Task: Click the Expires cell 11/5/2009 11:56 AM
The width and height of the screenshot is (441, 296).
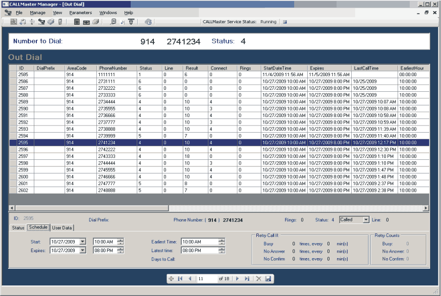Action: (329, 75)
